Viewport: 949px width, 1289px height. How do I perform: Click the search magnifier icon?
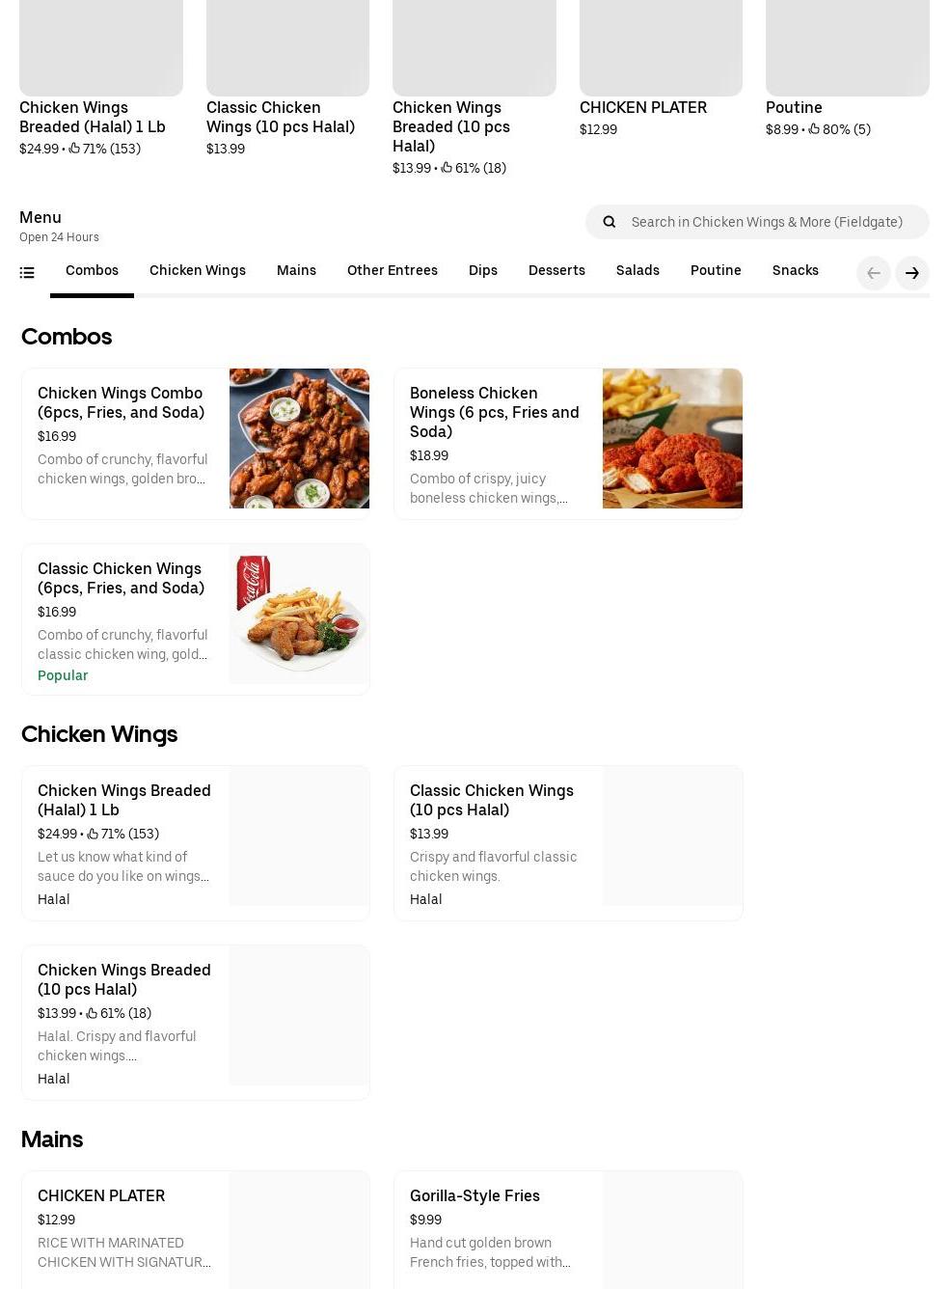click(609, 221)
